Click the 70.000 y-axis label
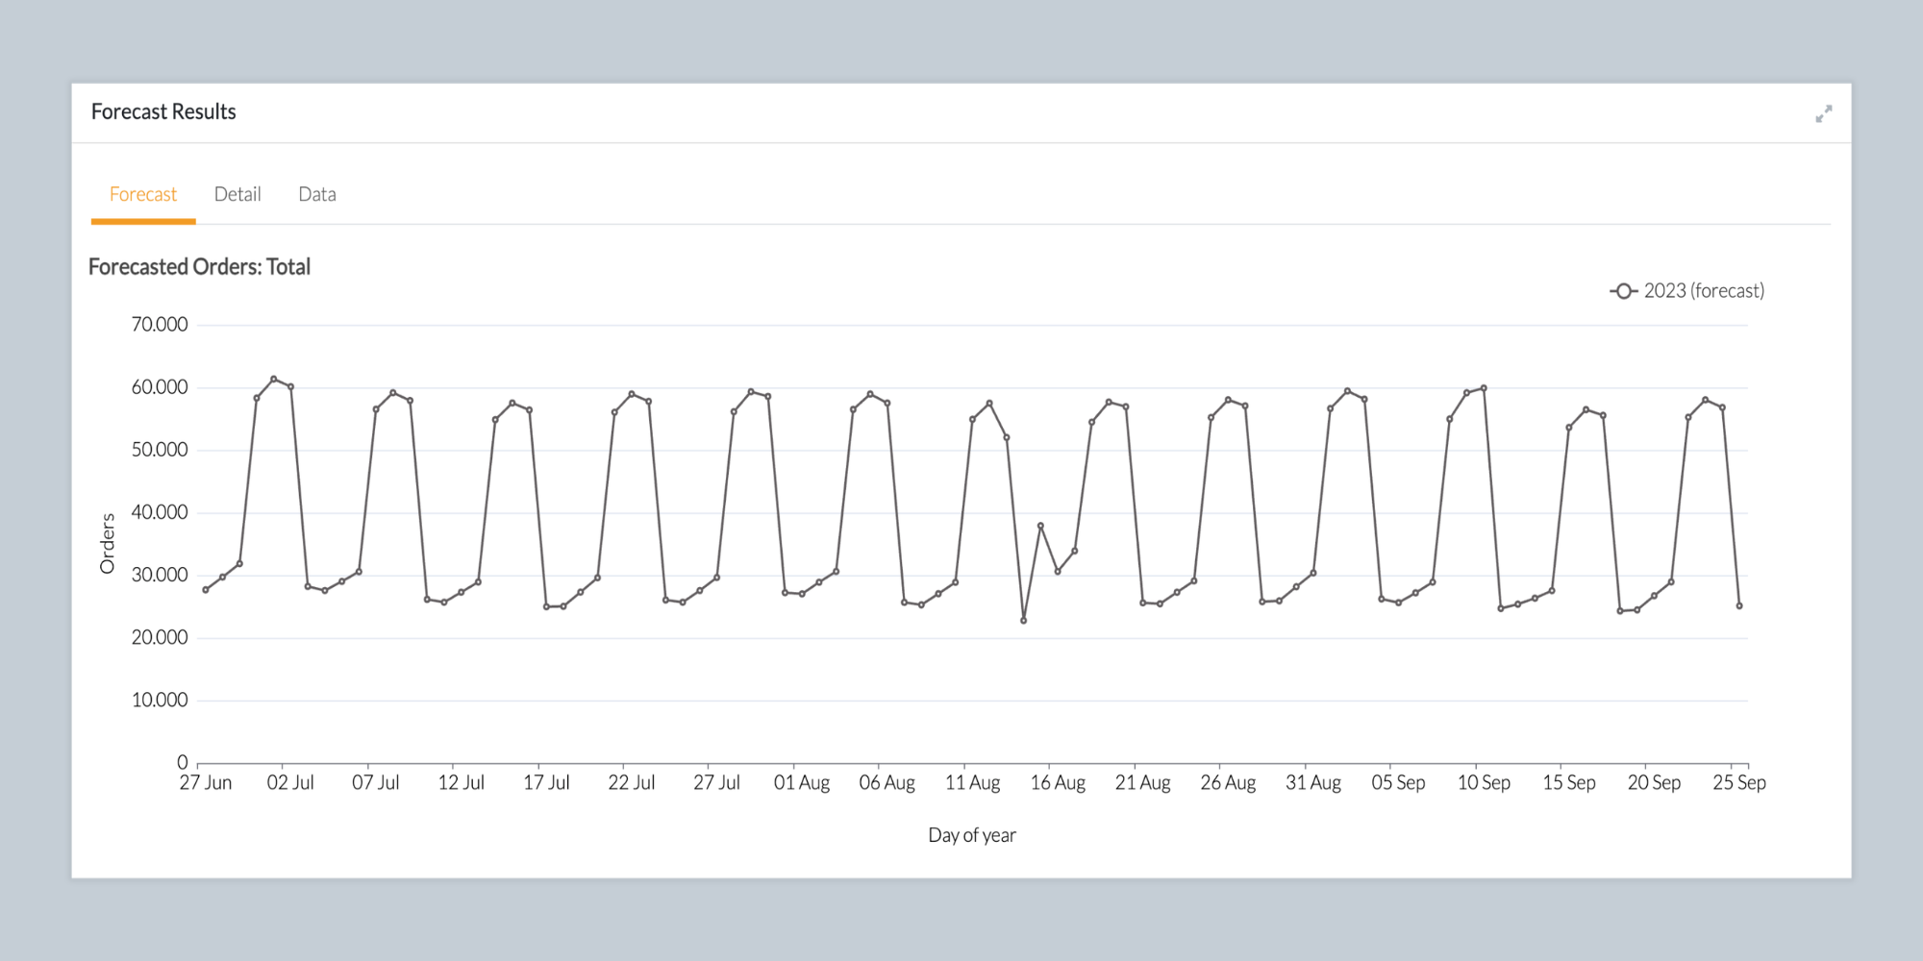The width and height of the screenshot is (1923, 961). tap(160, 325)
